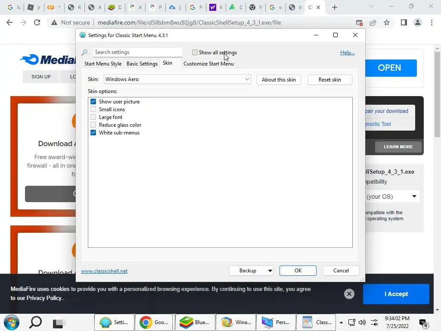This screenshot has width=441, height=331.
Task: Click the MediaFire logo
Action: click(x=48, y=59)
